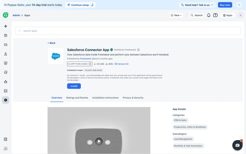Click the Salesforce cloud logo
Image resolution: width=246 pixels, height=154 pixels.
56,56
